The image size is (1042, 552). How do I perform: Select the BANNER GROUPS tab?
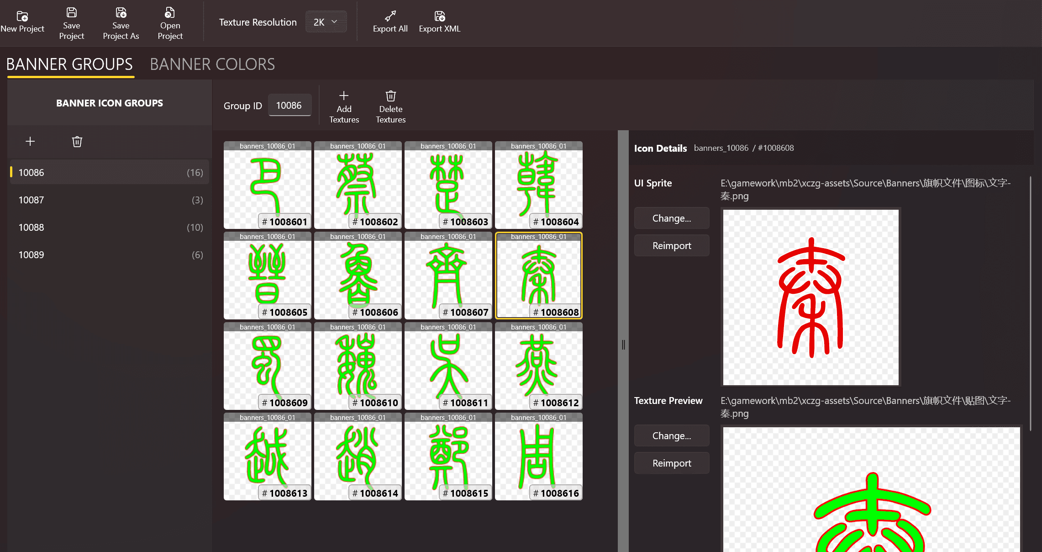[69, 64]
